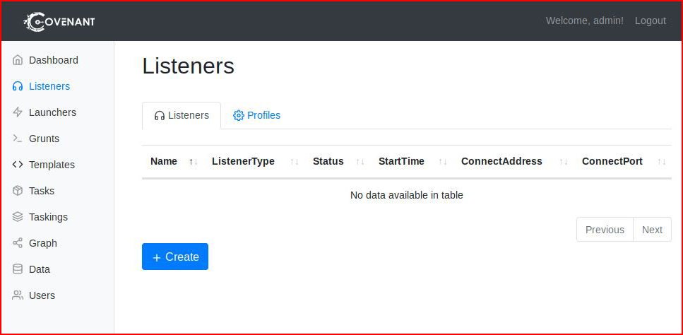Click the headphones icon on Listeners tab
Image resolution: width=683 pixels, height=335 pixels.
tap(160, 115)
